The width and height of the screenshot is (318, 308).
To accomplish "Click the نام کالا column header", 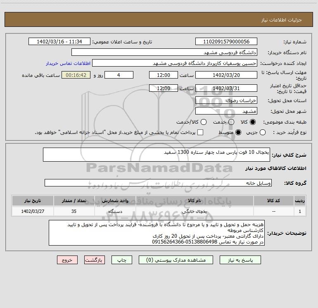I will (195, 201).
